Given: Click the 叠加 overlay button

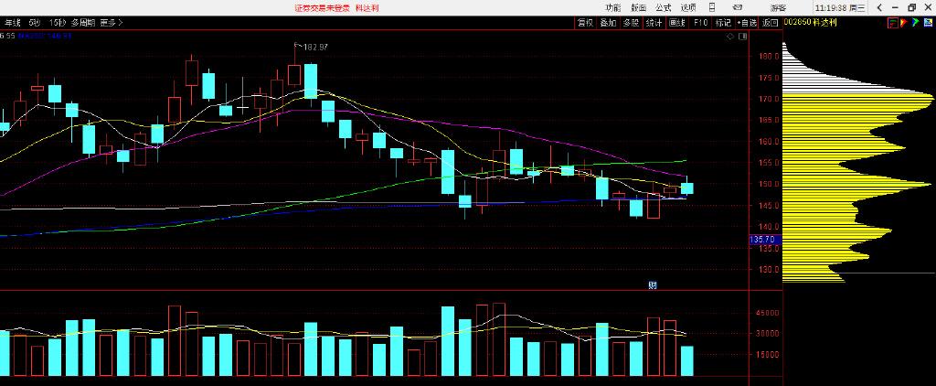Looking at the screenshot, I should coord(608,23).
